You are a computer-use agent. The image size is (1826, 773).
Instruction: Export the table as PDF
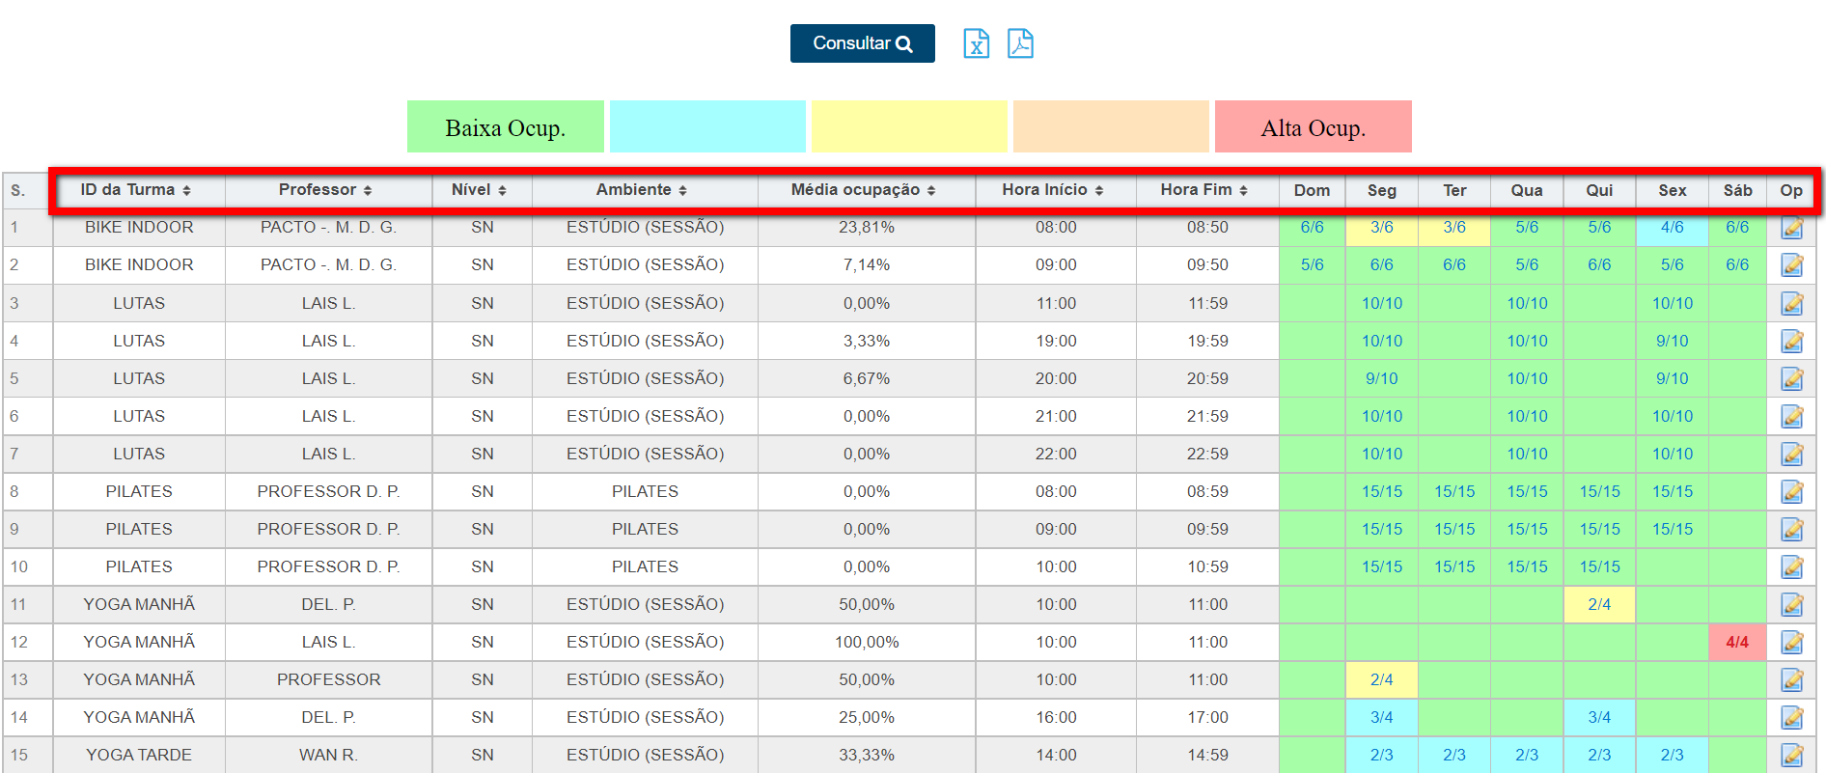point(1020,43)
